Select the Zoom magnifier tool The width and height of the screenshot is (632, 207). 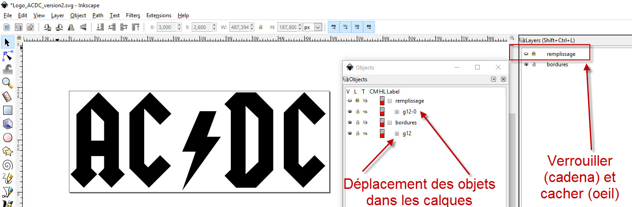7,83
